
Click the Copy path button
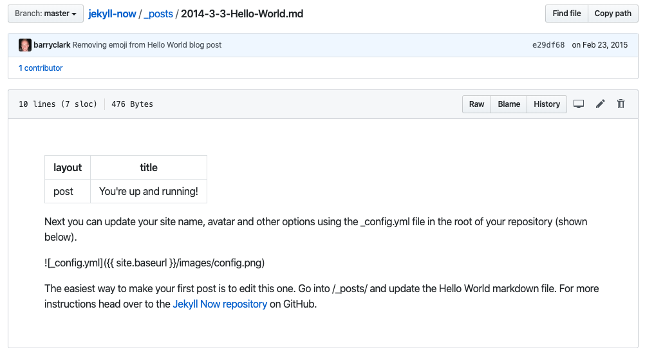[x=613, y=14]
